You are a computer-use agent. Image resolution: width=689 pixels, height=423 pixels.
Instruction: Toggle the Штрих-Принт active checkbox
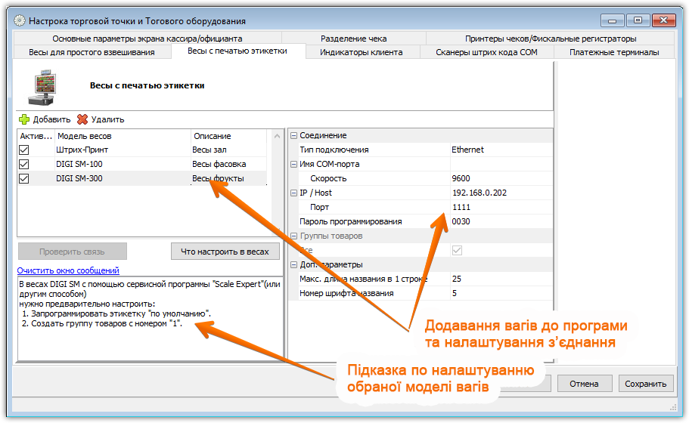(23, 150)
